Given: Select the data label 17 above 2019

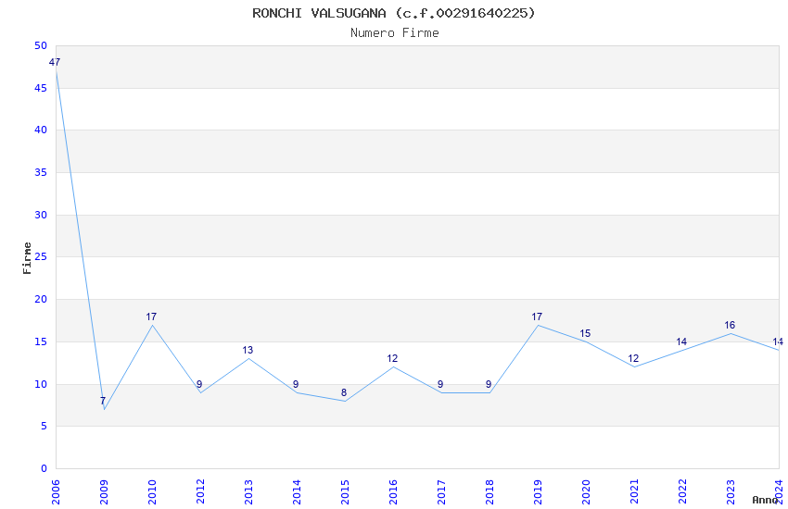Looking at the screenshot, I should (x=537, y=317).
